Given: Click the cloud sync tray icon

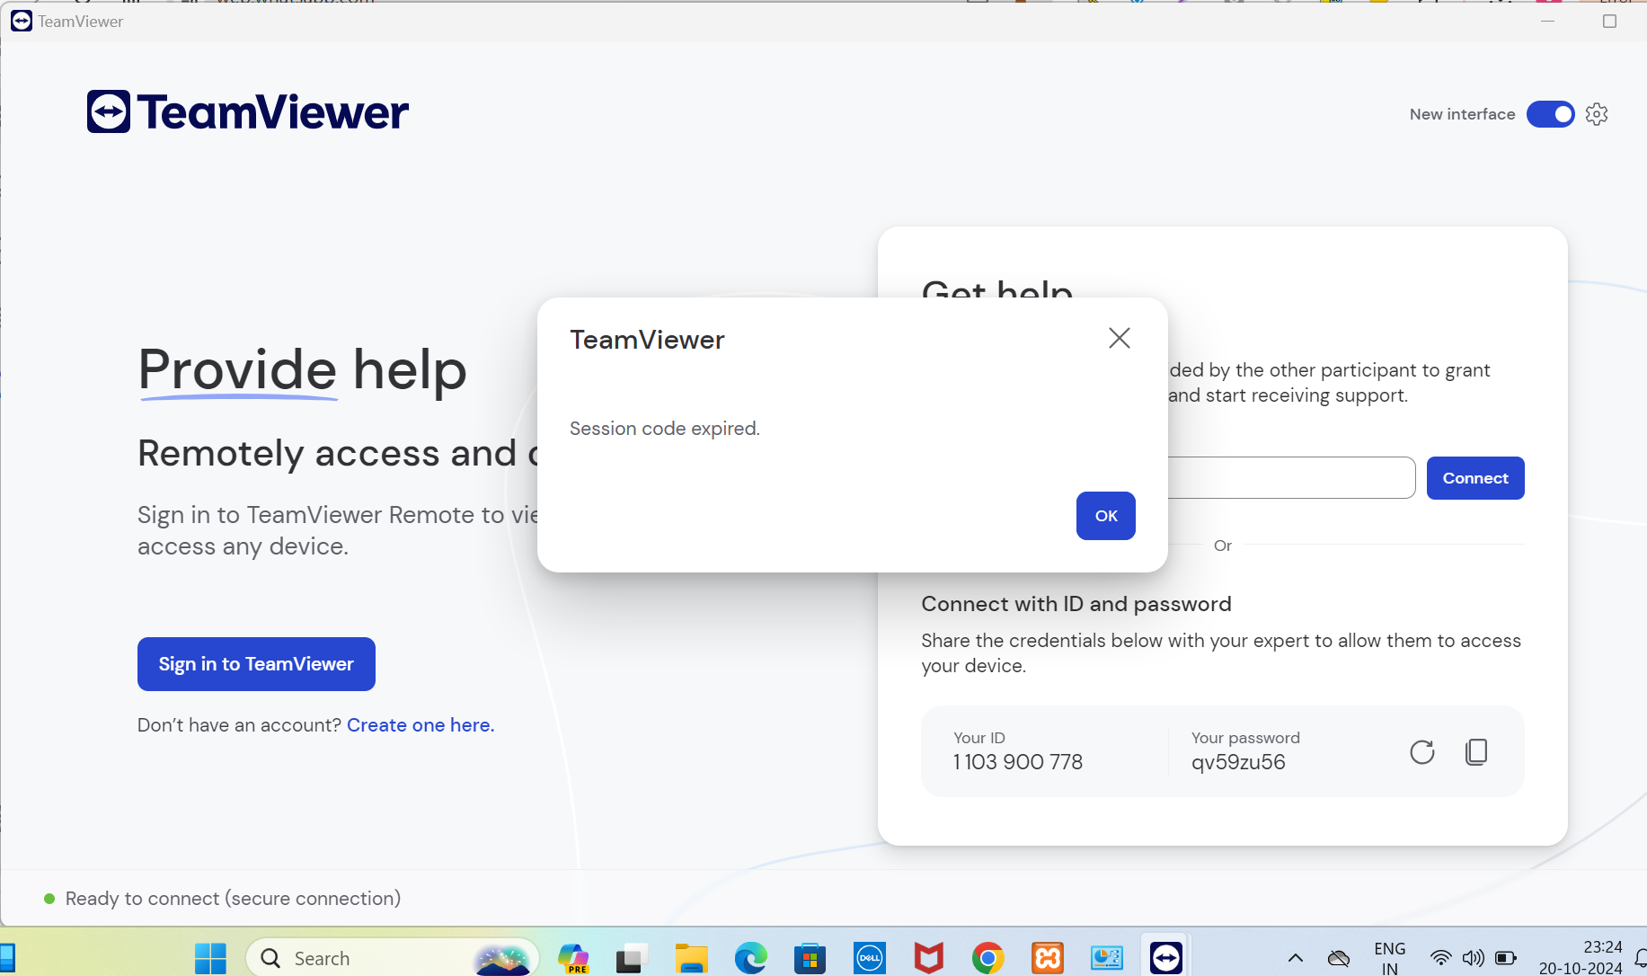Looking at the screenshot, I should pos(1339,958).
